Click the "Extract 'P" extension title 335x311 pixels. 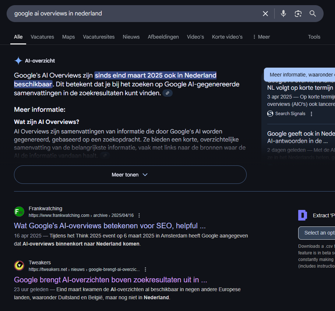324,215
